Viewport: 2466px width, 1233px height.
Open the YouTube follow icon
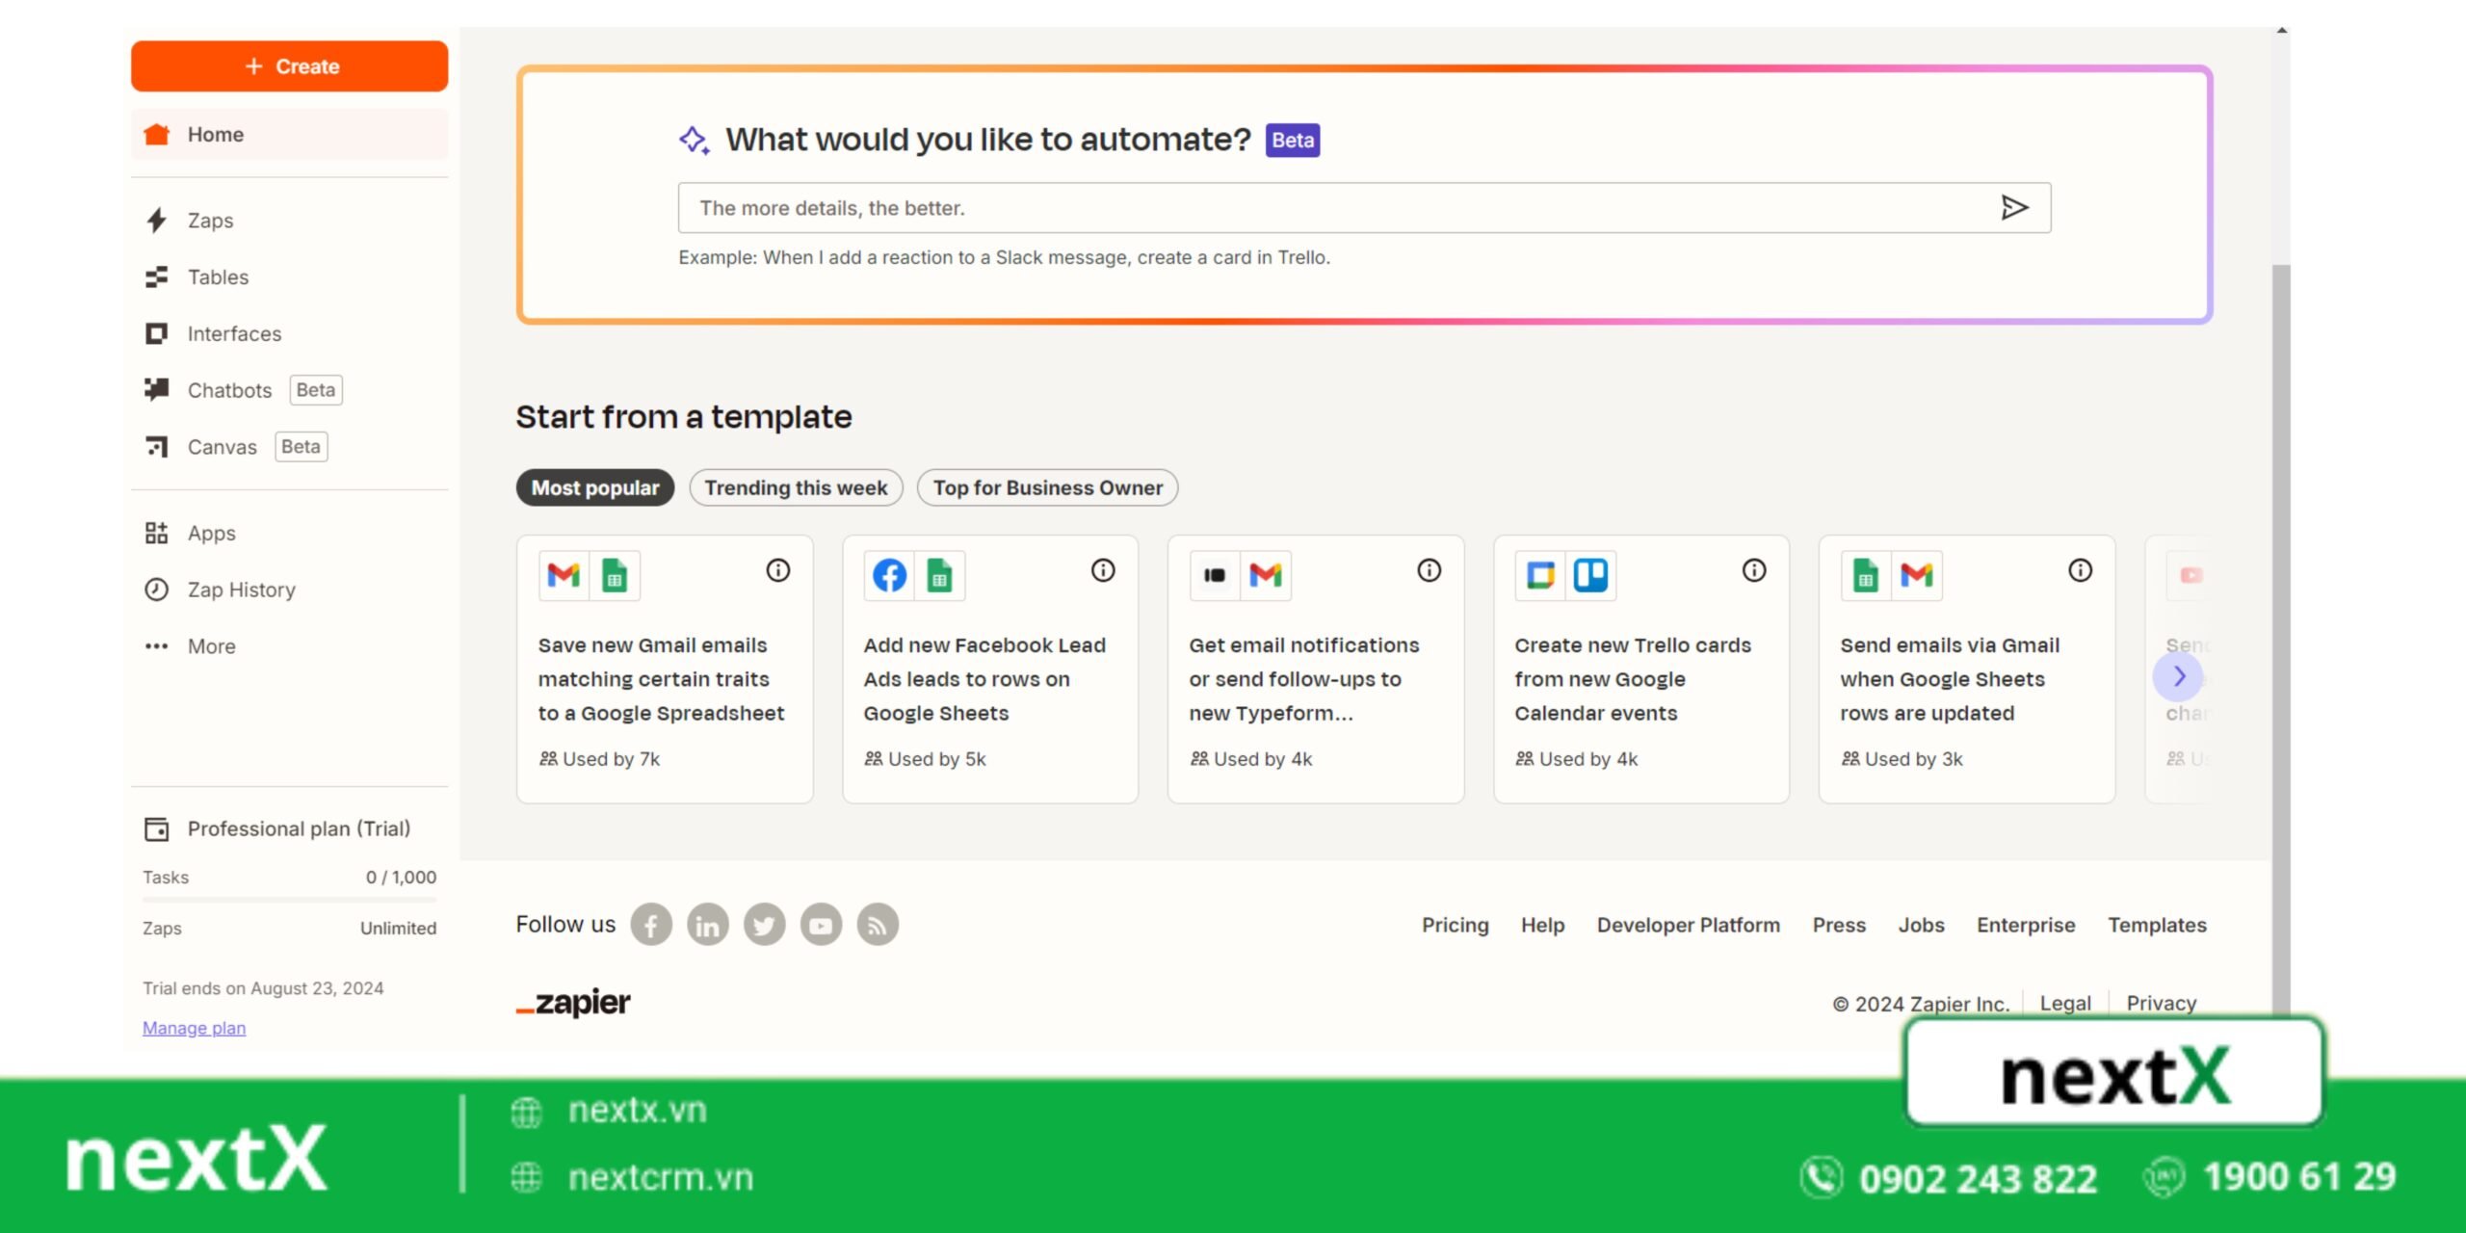pyautogui.click(x=821, y=925)
